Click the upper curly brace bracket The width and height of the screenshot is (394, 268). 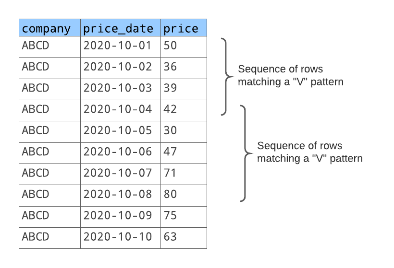click(226, 77)
